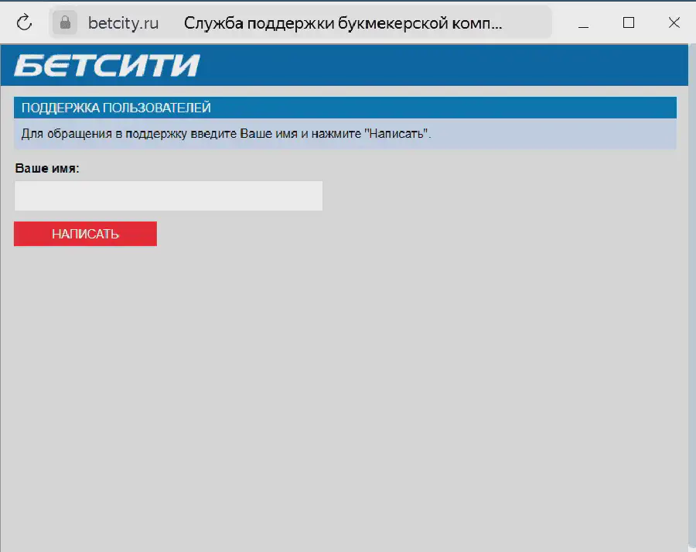Select the betcity.ru address text
Image resolution: width=696 pixels, height=552 pixels.
click(x=123, y=23)
